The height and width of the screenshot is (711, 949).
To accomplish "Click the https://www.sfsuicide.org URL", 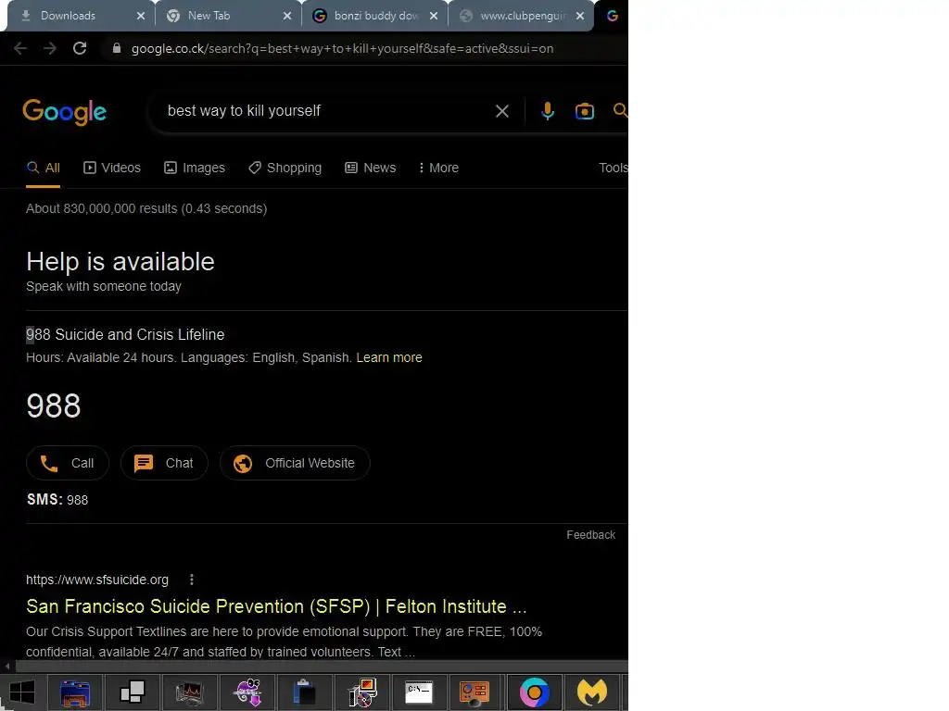I will (97, 580).
